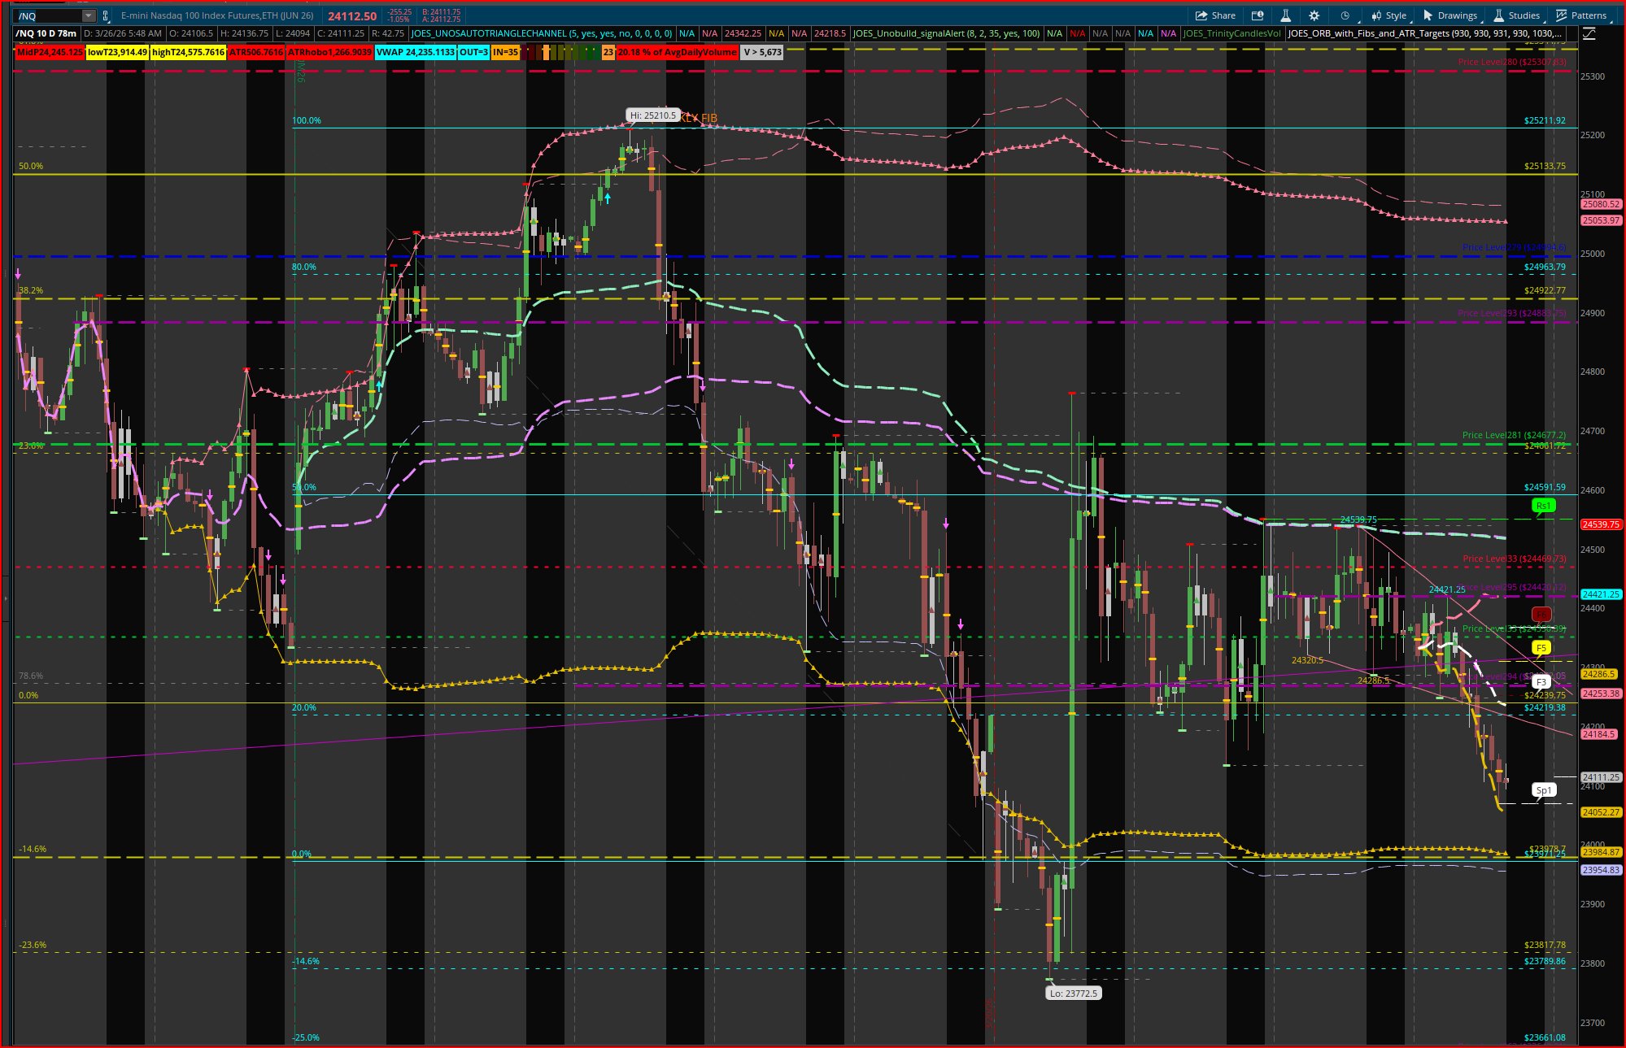Open the Drawings tools menu

pyautogui.click(x=1449, y=15)
